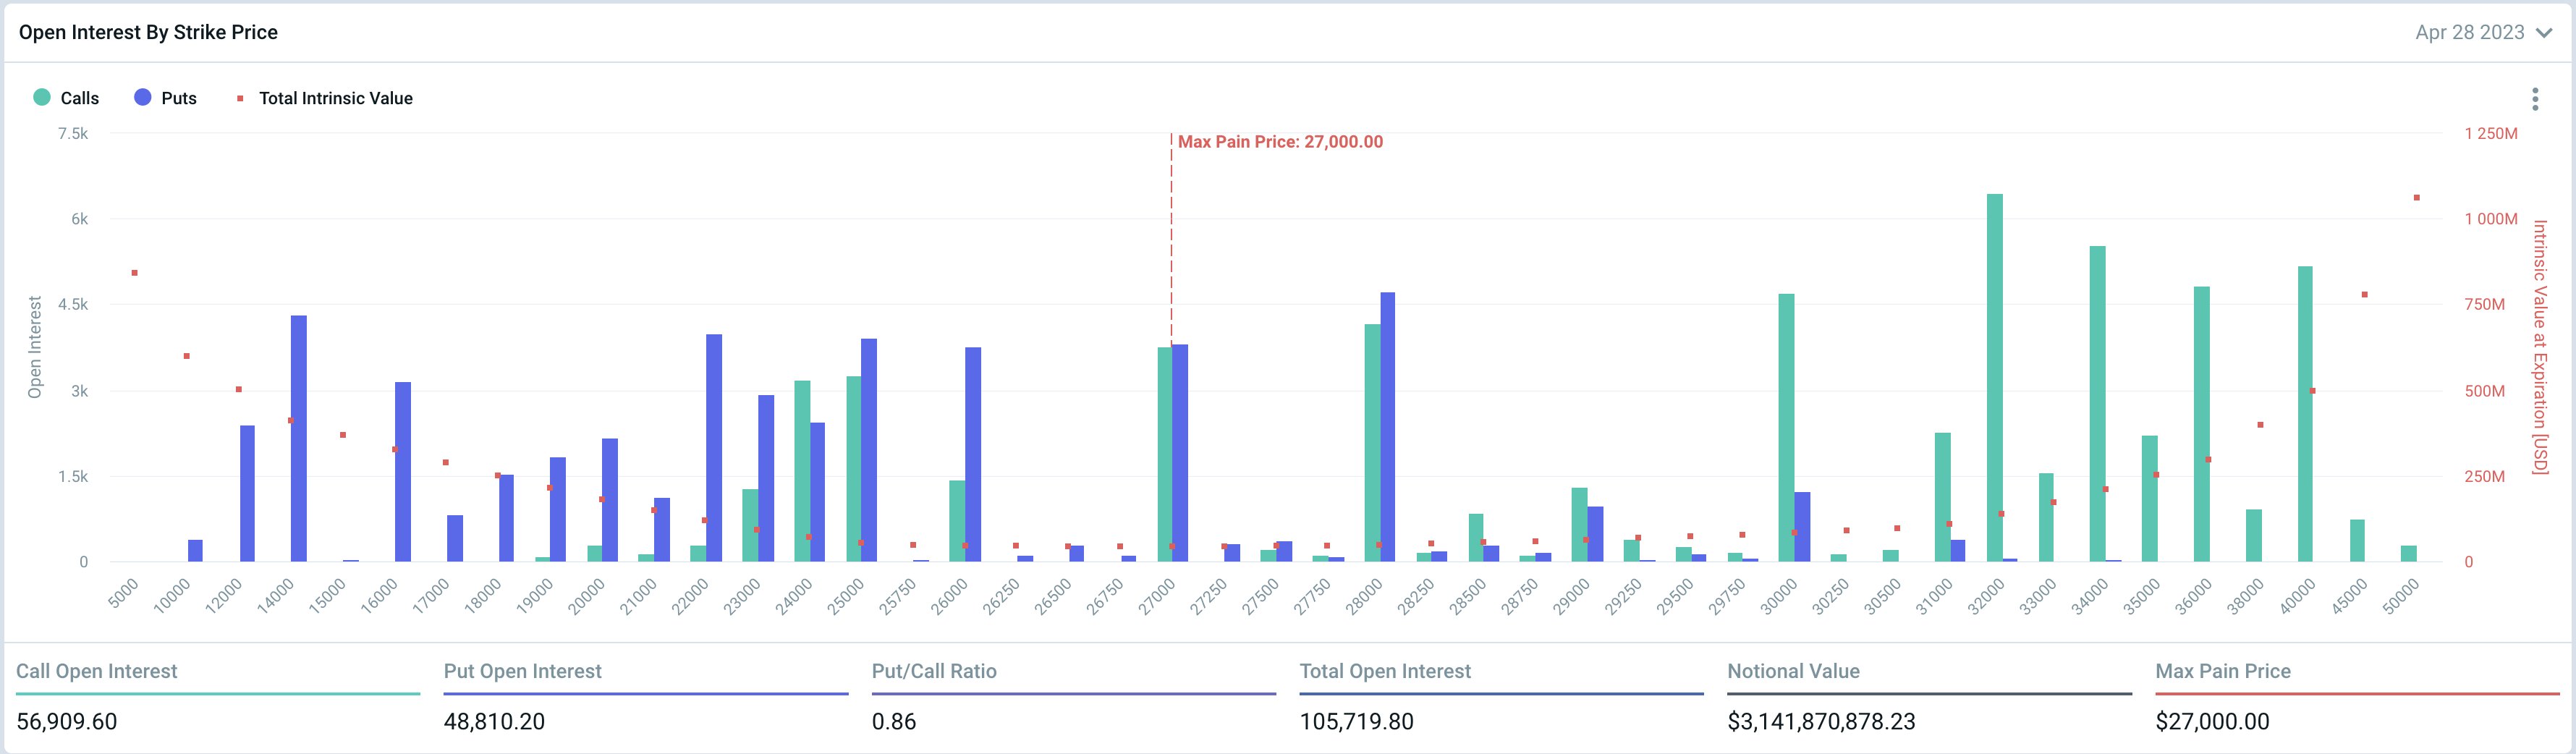Toggle the Calls series in legend

(x=66, y=98)
